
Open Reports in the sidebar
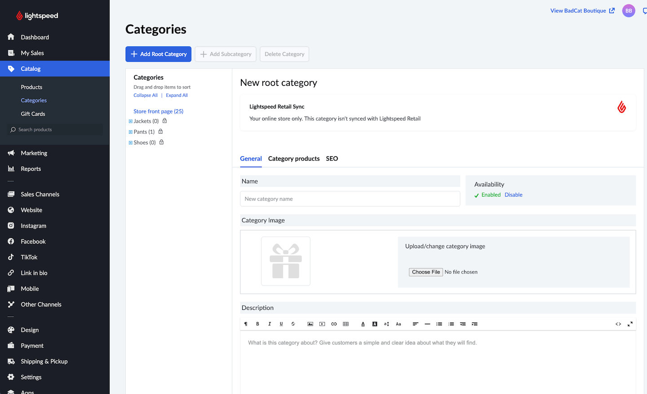(55, 169)
